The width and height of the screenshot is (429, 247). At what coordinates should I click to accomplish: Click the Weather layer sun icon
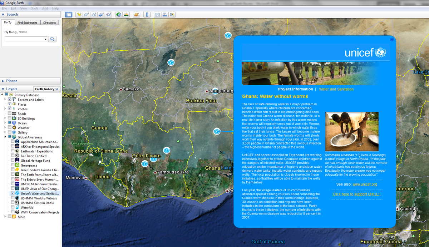point(14,128)
